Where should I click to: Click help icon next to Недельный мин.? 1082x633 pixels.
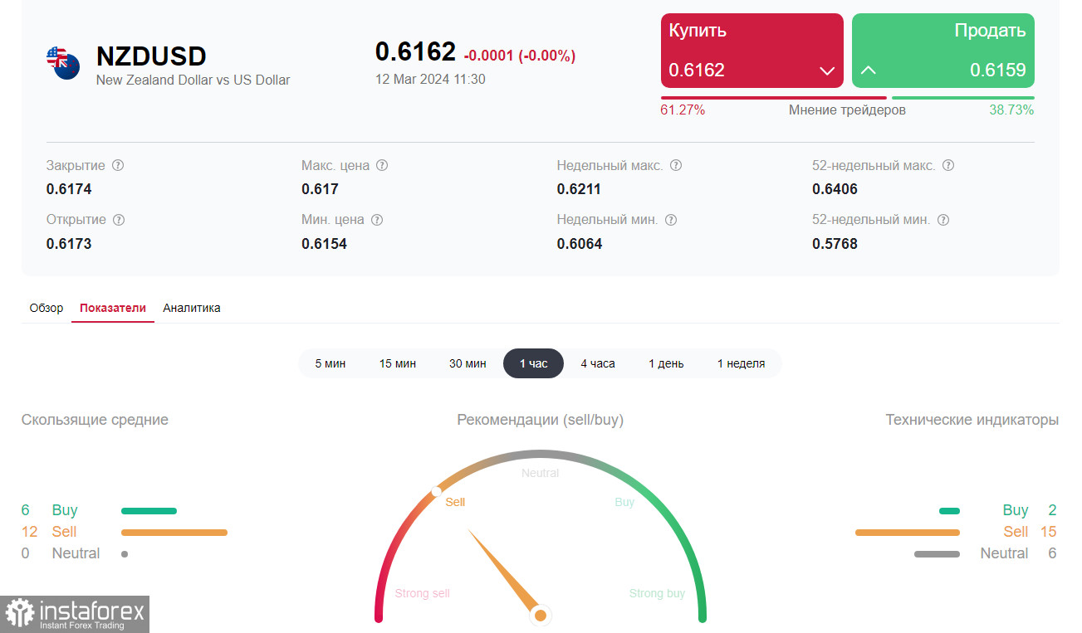click(671, 220)
